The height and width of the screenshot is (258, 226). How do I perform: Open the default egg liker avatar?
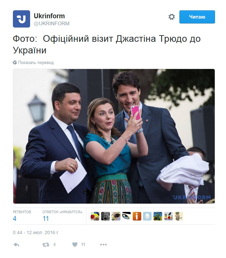click(147, 216)
